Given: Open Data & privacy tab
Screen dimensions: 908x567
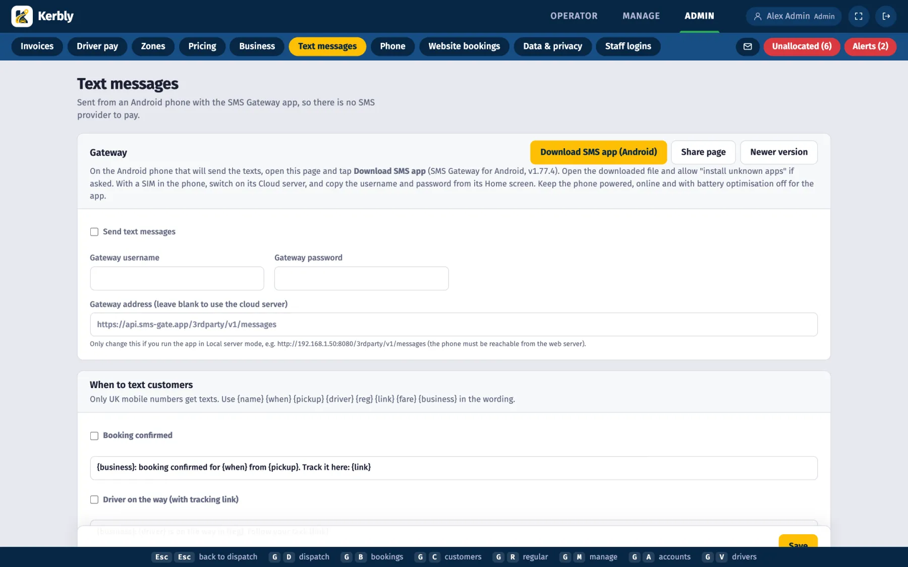Looking at the screenshot, I should [552, 46].
